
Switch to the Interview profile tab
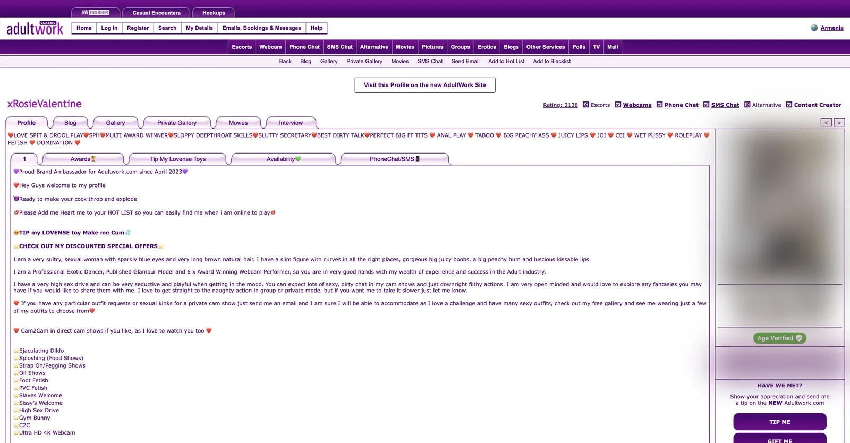coord(291,123)
